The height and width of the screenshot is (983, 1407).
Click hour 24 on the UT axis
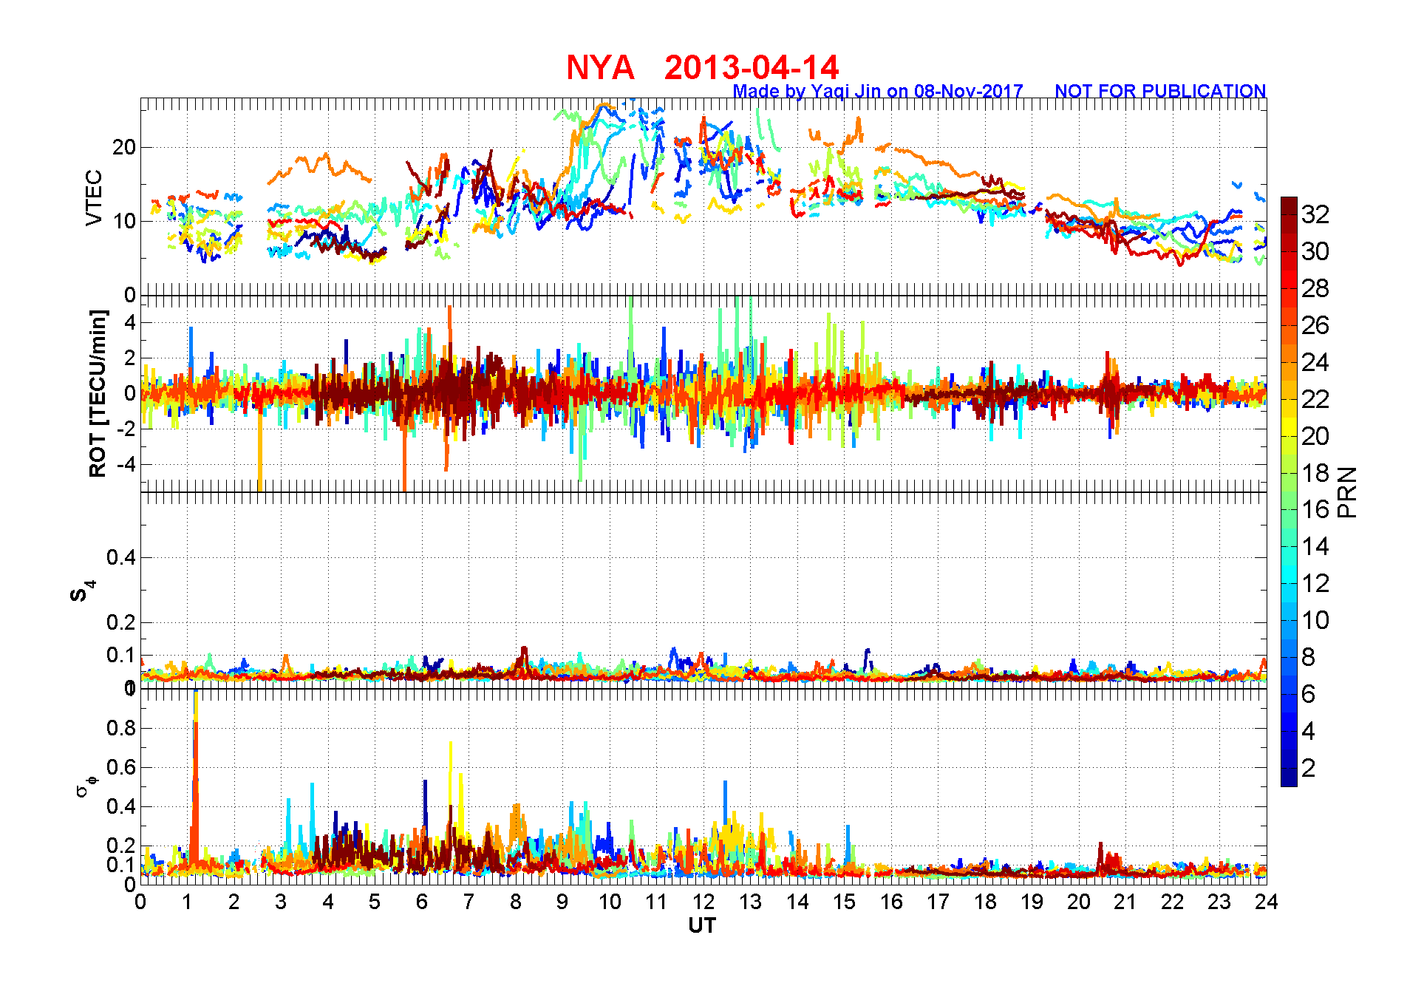tap(1267, 902)
